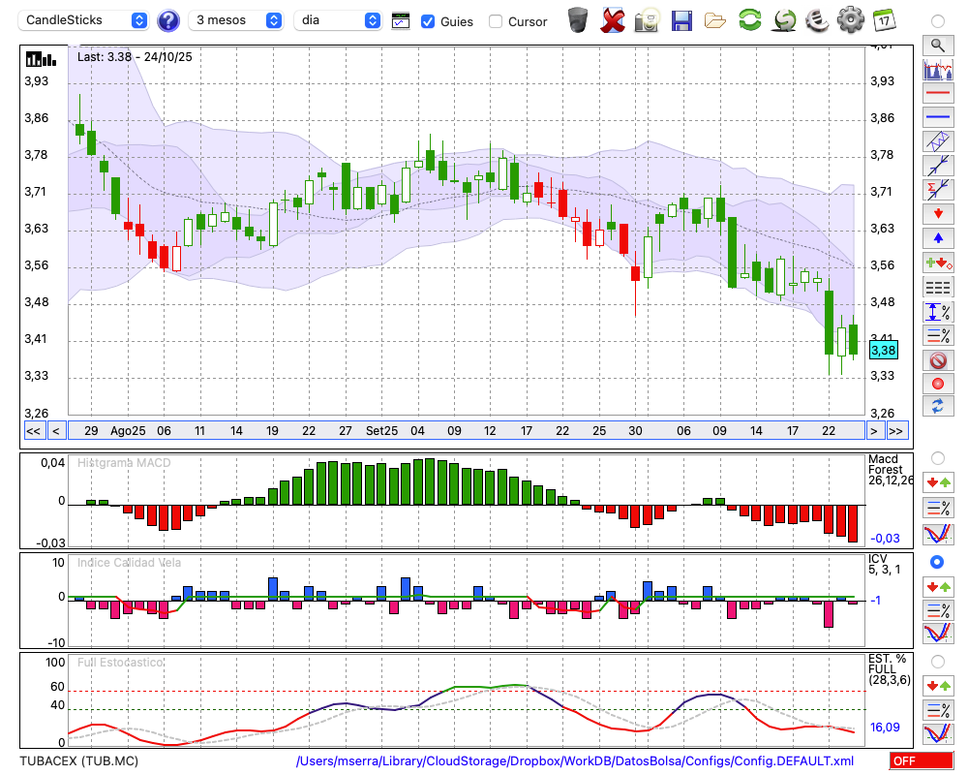Open a file with the folder icon
The width and height of the screenshot is (968, 775).
715,20
